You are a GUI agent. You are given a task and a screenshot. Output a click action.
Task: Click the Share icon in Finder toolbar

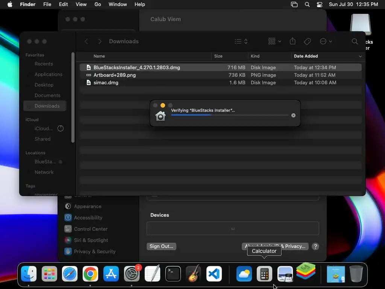click(293, 41)
